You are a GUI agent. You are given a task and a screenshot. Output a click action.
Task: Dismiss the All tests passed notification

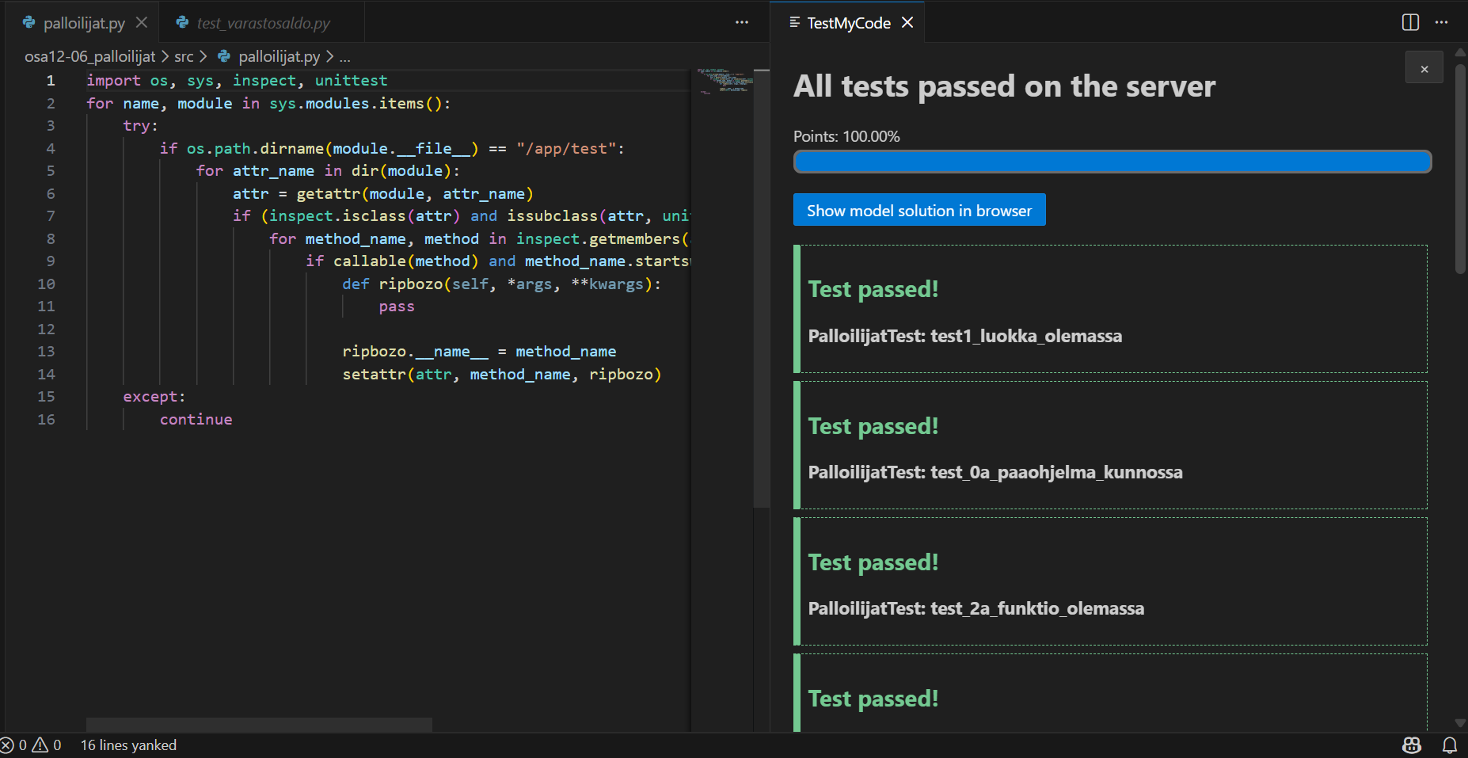pyautogui.click(x=1424, y=67)
